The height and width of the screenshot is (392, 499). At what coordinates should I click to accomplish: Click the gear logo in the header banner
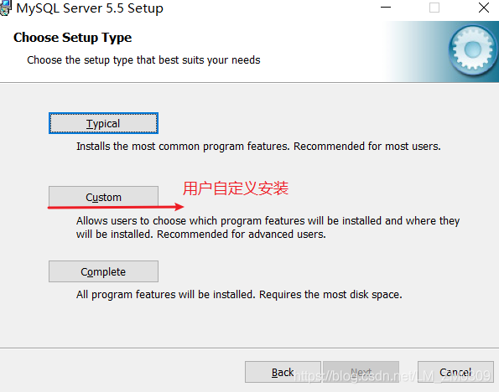click(x=473, y=49)
